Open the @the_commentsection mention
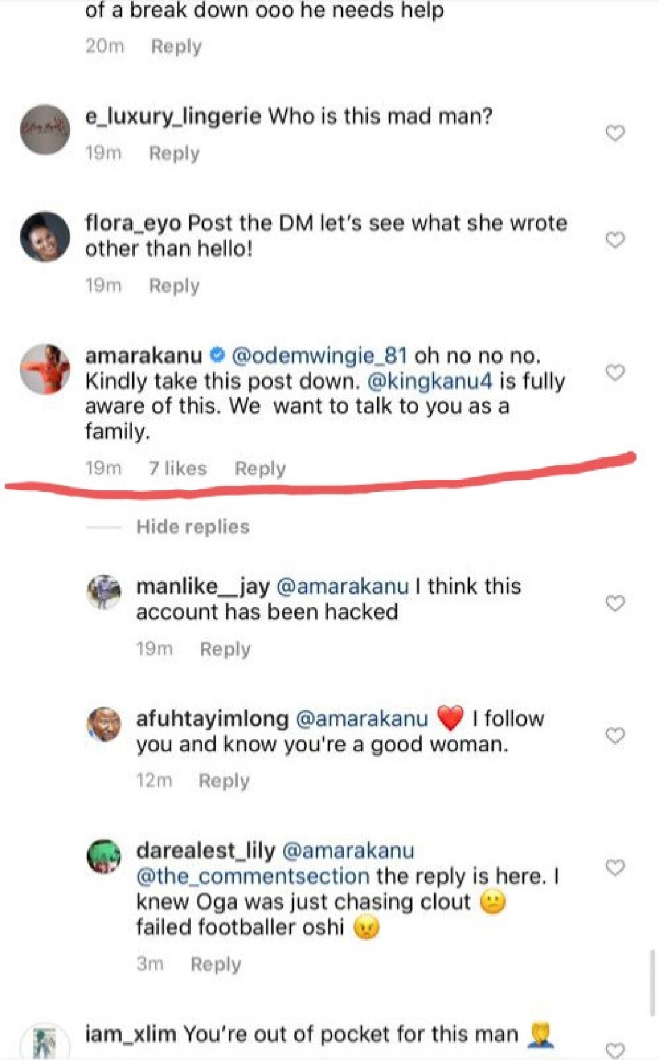Viewport: 659px width, 1060px height. click(252, 876)
